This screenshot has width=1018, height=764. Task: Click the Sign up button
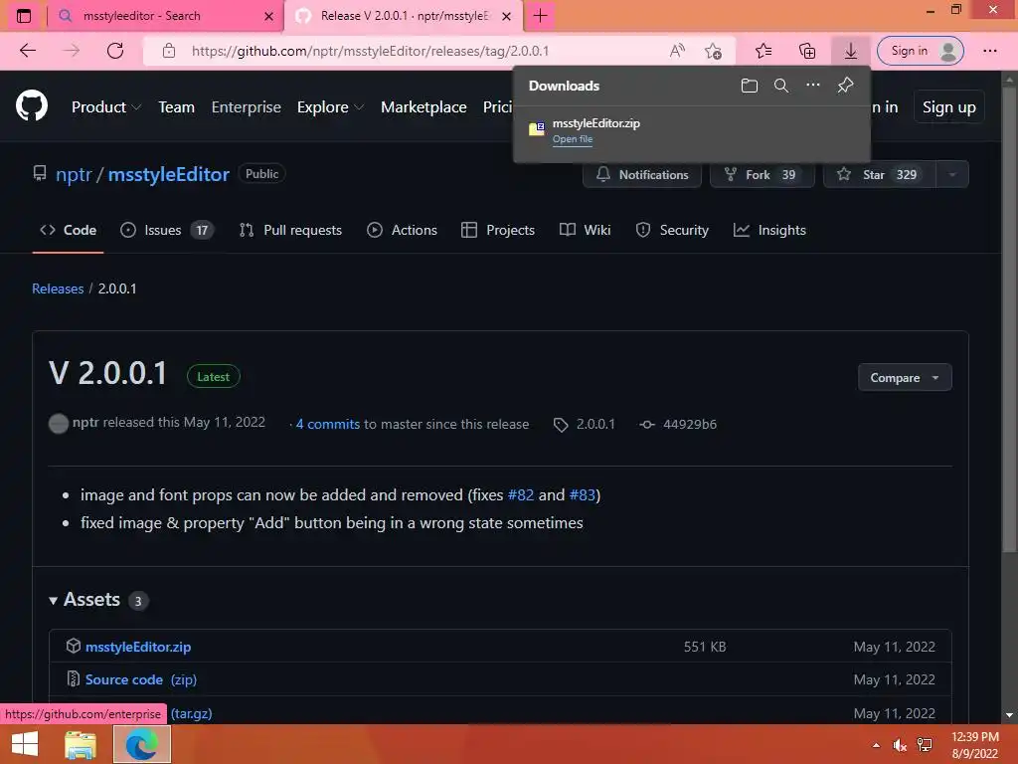(948, 107)
